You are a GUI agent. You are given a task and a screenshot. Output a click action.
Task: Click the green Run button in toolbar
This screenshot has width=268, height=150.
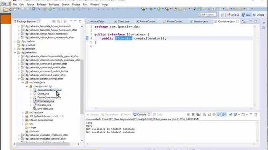pos(159,9)
